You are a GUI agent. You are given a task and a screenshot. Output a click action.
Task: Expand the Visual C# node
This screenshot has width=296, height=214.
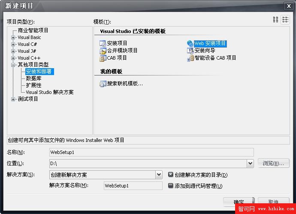click(x=13, y=44)
